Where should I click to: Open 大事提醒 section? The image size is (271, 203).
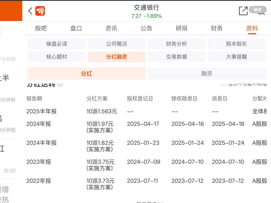pos(236,57)
